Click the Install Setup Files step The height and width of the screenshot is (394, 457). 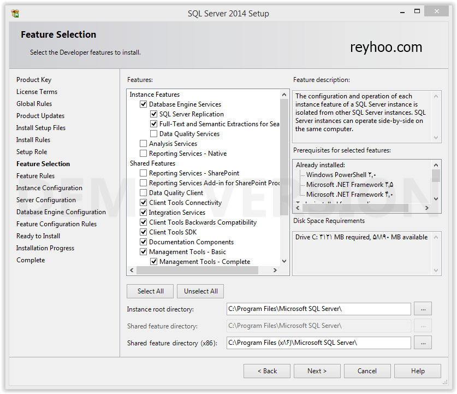pos(41,128)
